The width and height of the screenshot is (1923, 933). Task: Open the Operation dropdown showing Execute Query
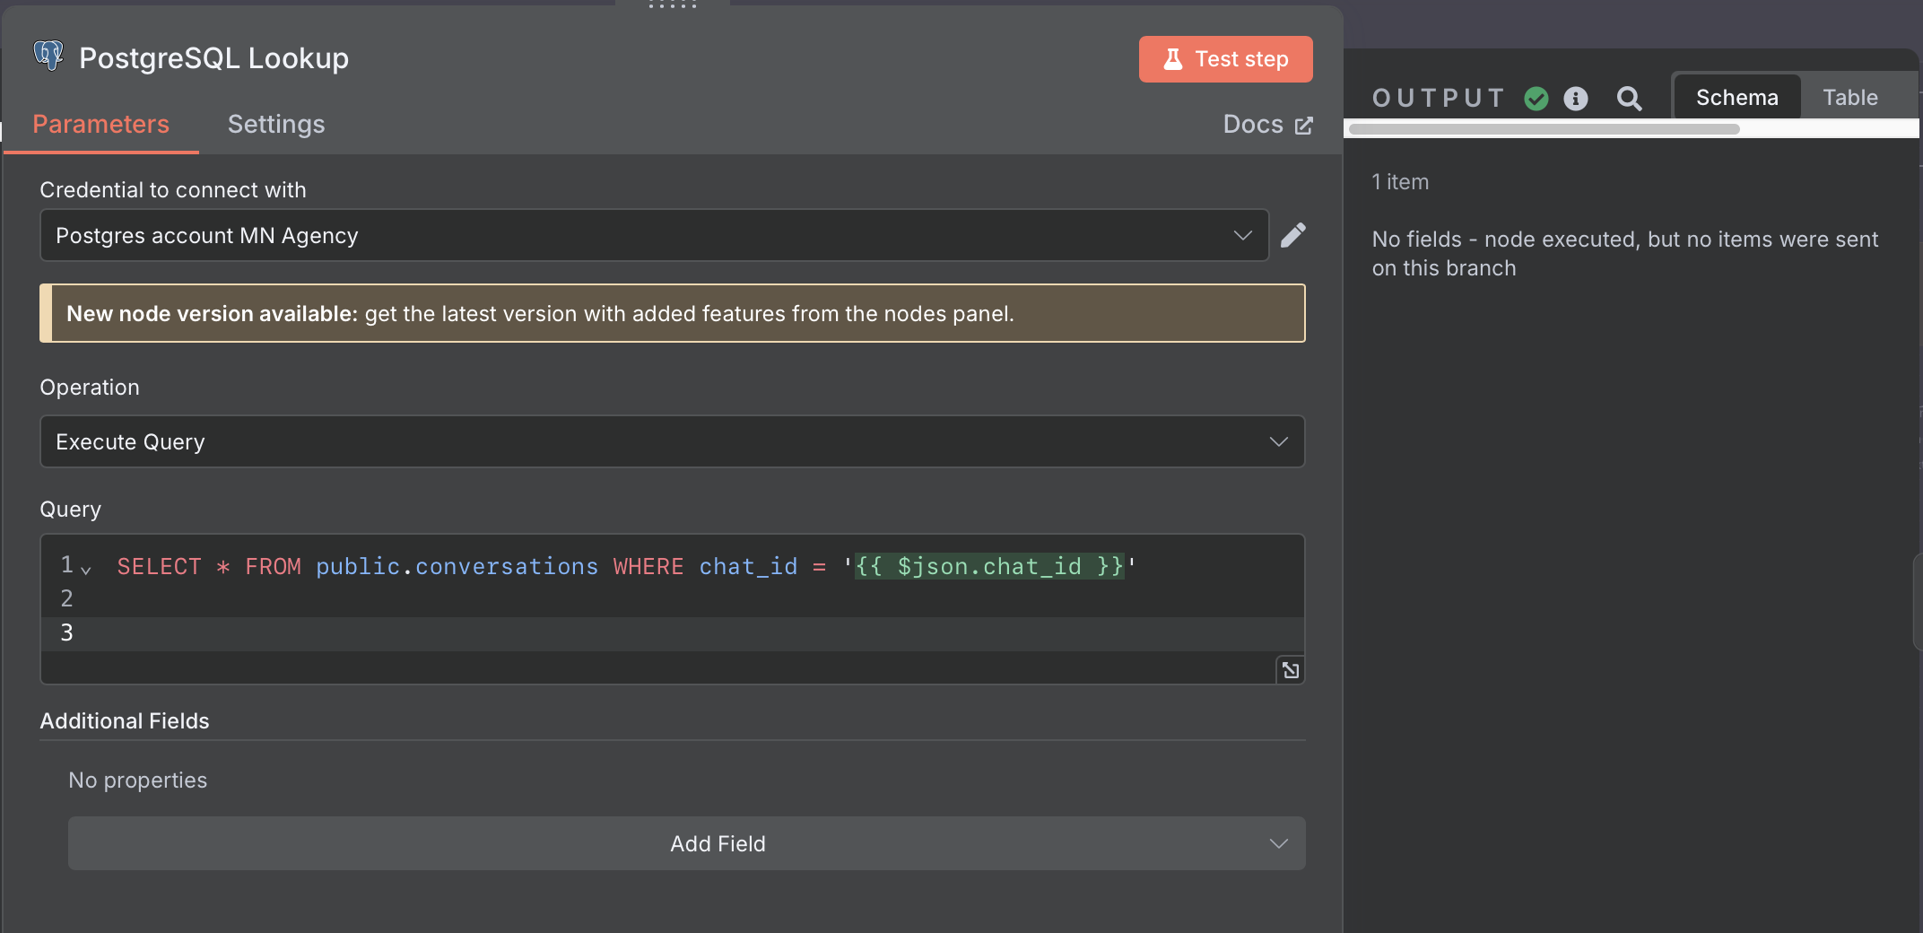pyautogui.click(x=672, y=441)
